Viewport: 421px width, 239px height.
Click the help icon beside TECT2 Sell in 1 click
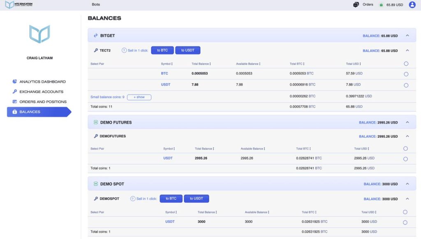pos(124,51)
